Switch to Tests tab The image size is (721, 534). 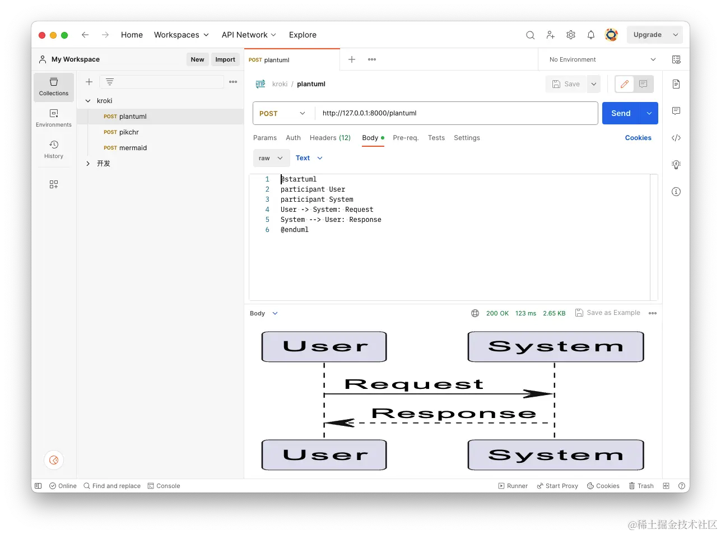click(x=436, y=138)
